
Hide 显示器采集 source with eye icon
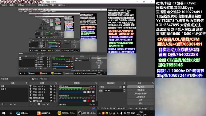51,101
